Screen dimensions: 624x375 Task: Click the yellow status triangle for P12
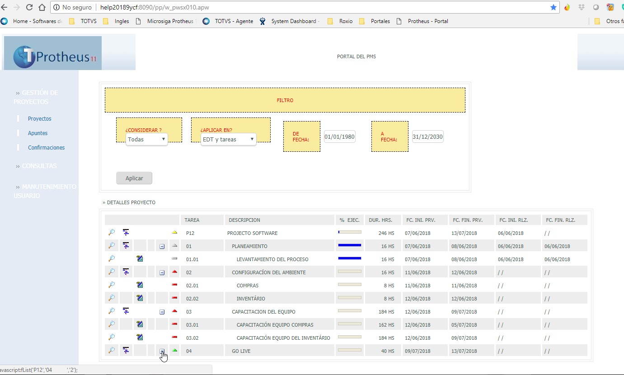tap(175, 232)
